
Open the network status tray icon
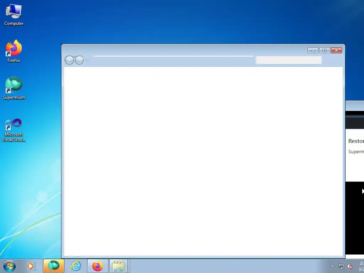click(x=341, y=266)
